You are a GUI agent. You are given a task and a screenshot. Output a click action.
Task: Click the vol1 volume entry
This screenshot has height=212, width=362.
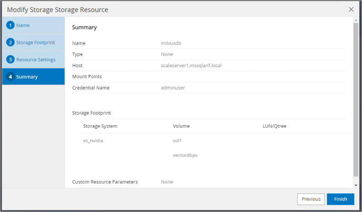[x=177, y=141]
